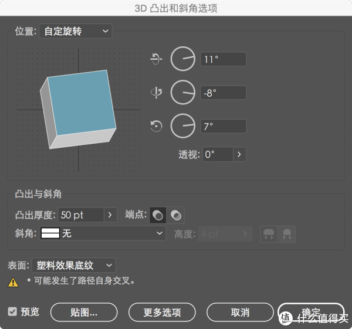Image resolution: width=352 pixels, height=329 pixels.
Task: Click the X-axis angle dial at 11°
Action: (182, 59)
